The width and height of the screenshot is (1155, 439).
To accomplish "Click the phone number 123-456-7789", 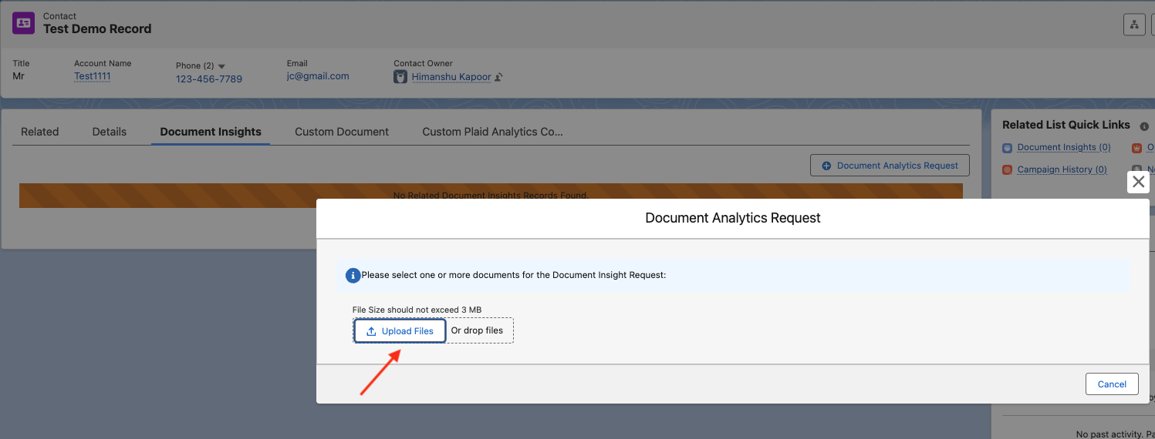I will (209, 79).
